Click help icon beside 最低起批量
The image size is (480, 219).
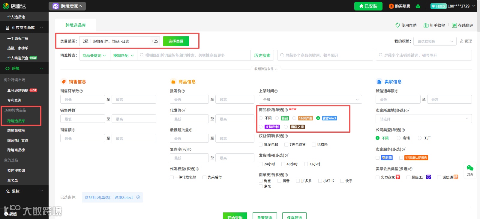tap(191, 130)
